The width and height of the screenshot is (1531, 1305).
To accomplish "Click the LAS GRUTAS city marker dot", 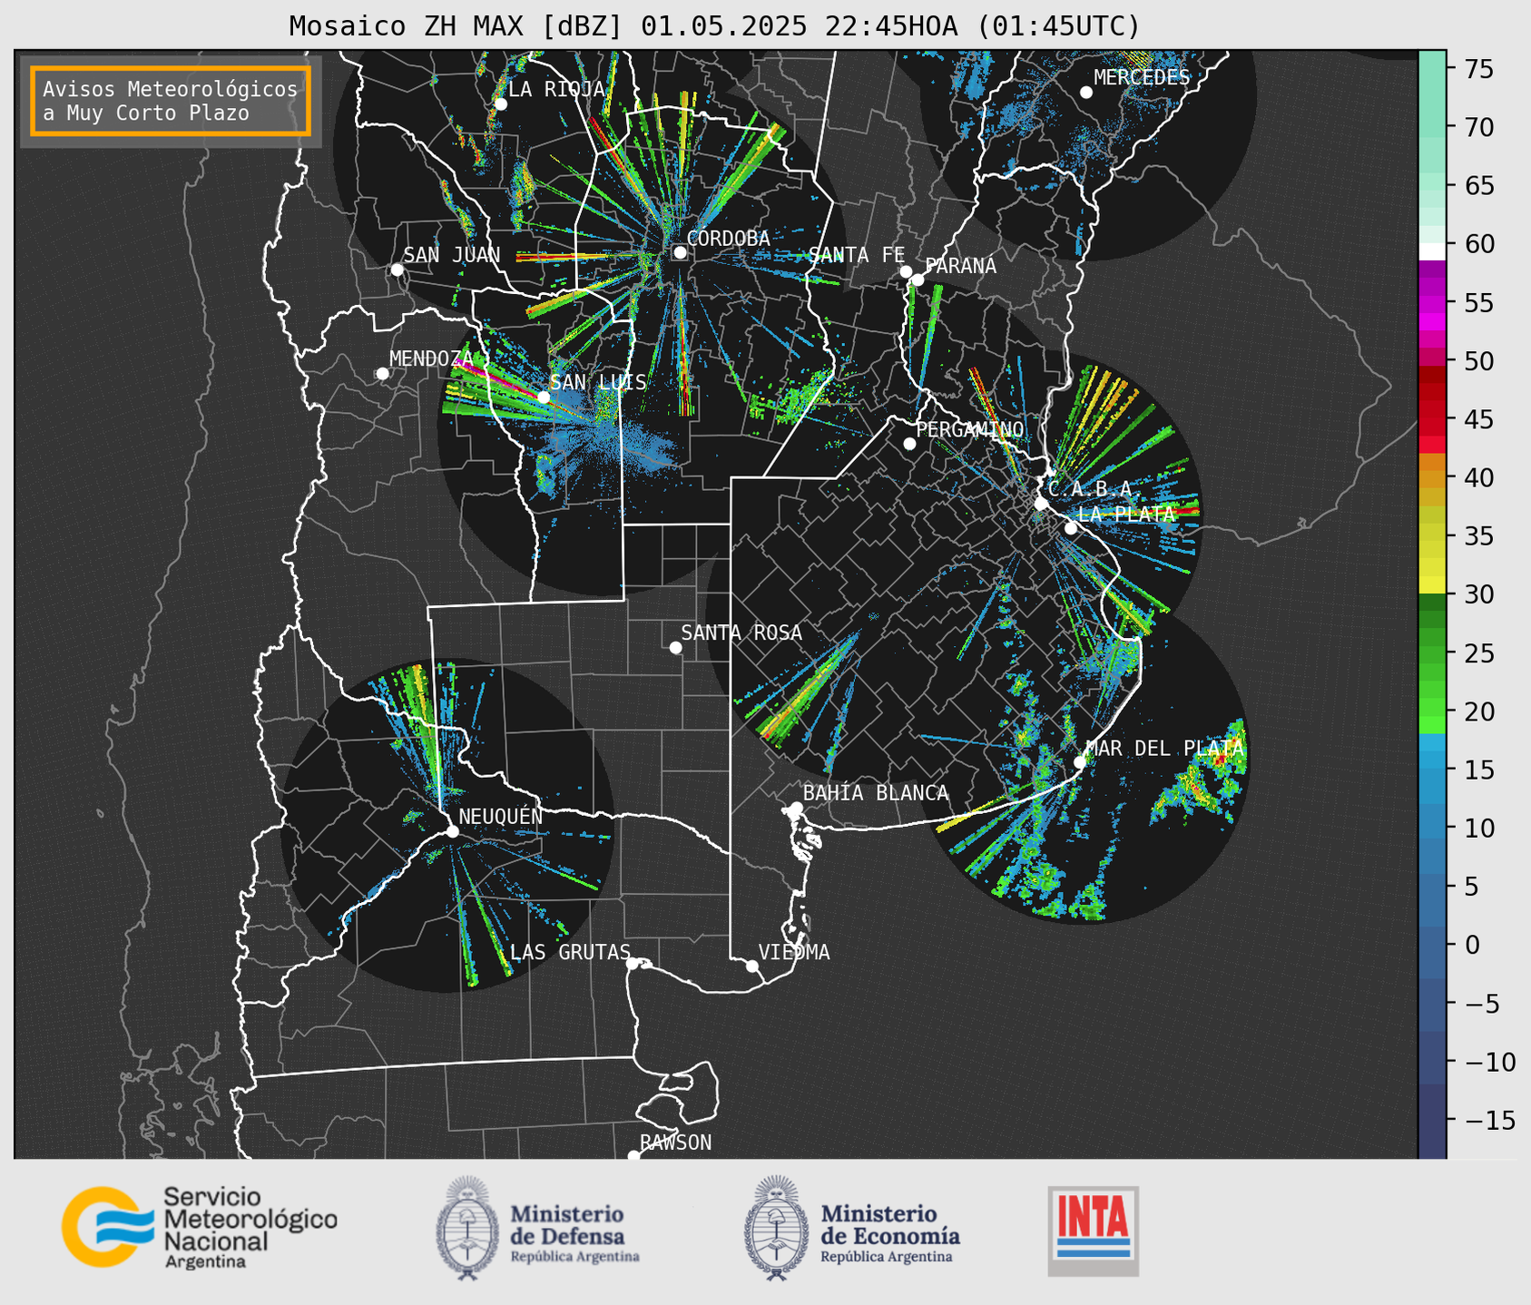I will click(x=632, y=964).
